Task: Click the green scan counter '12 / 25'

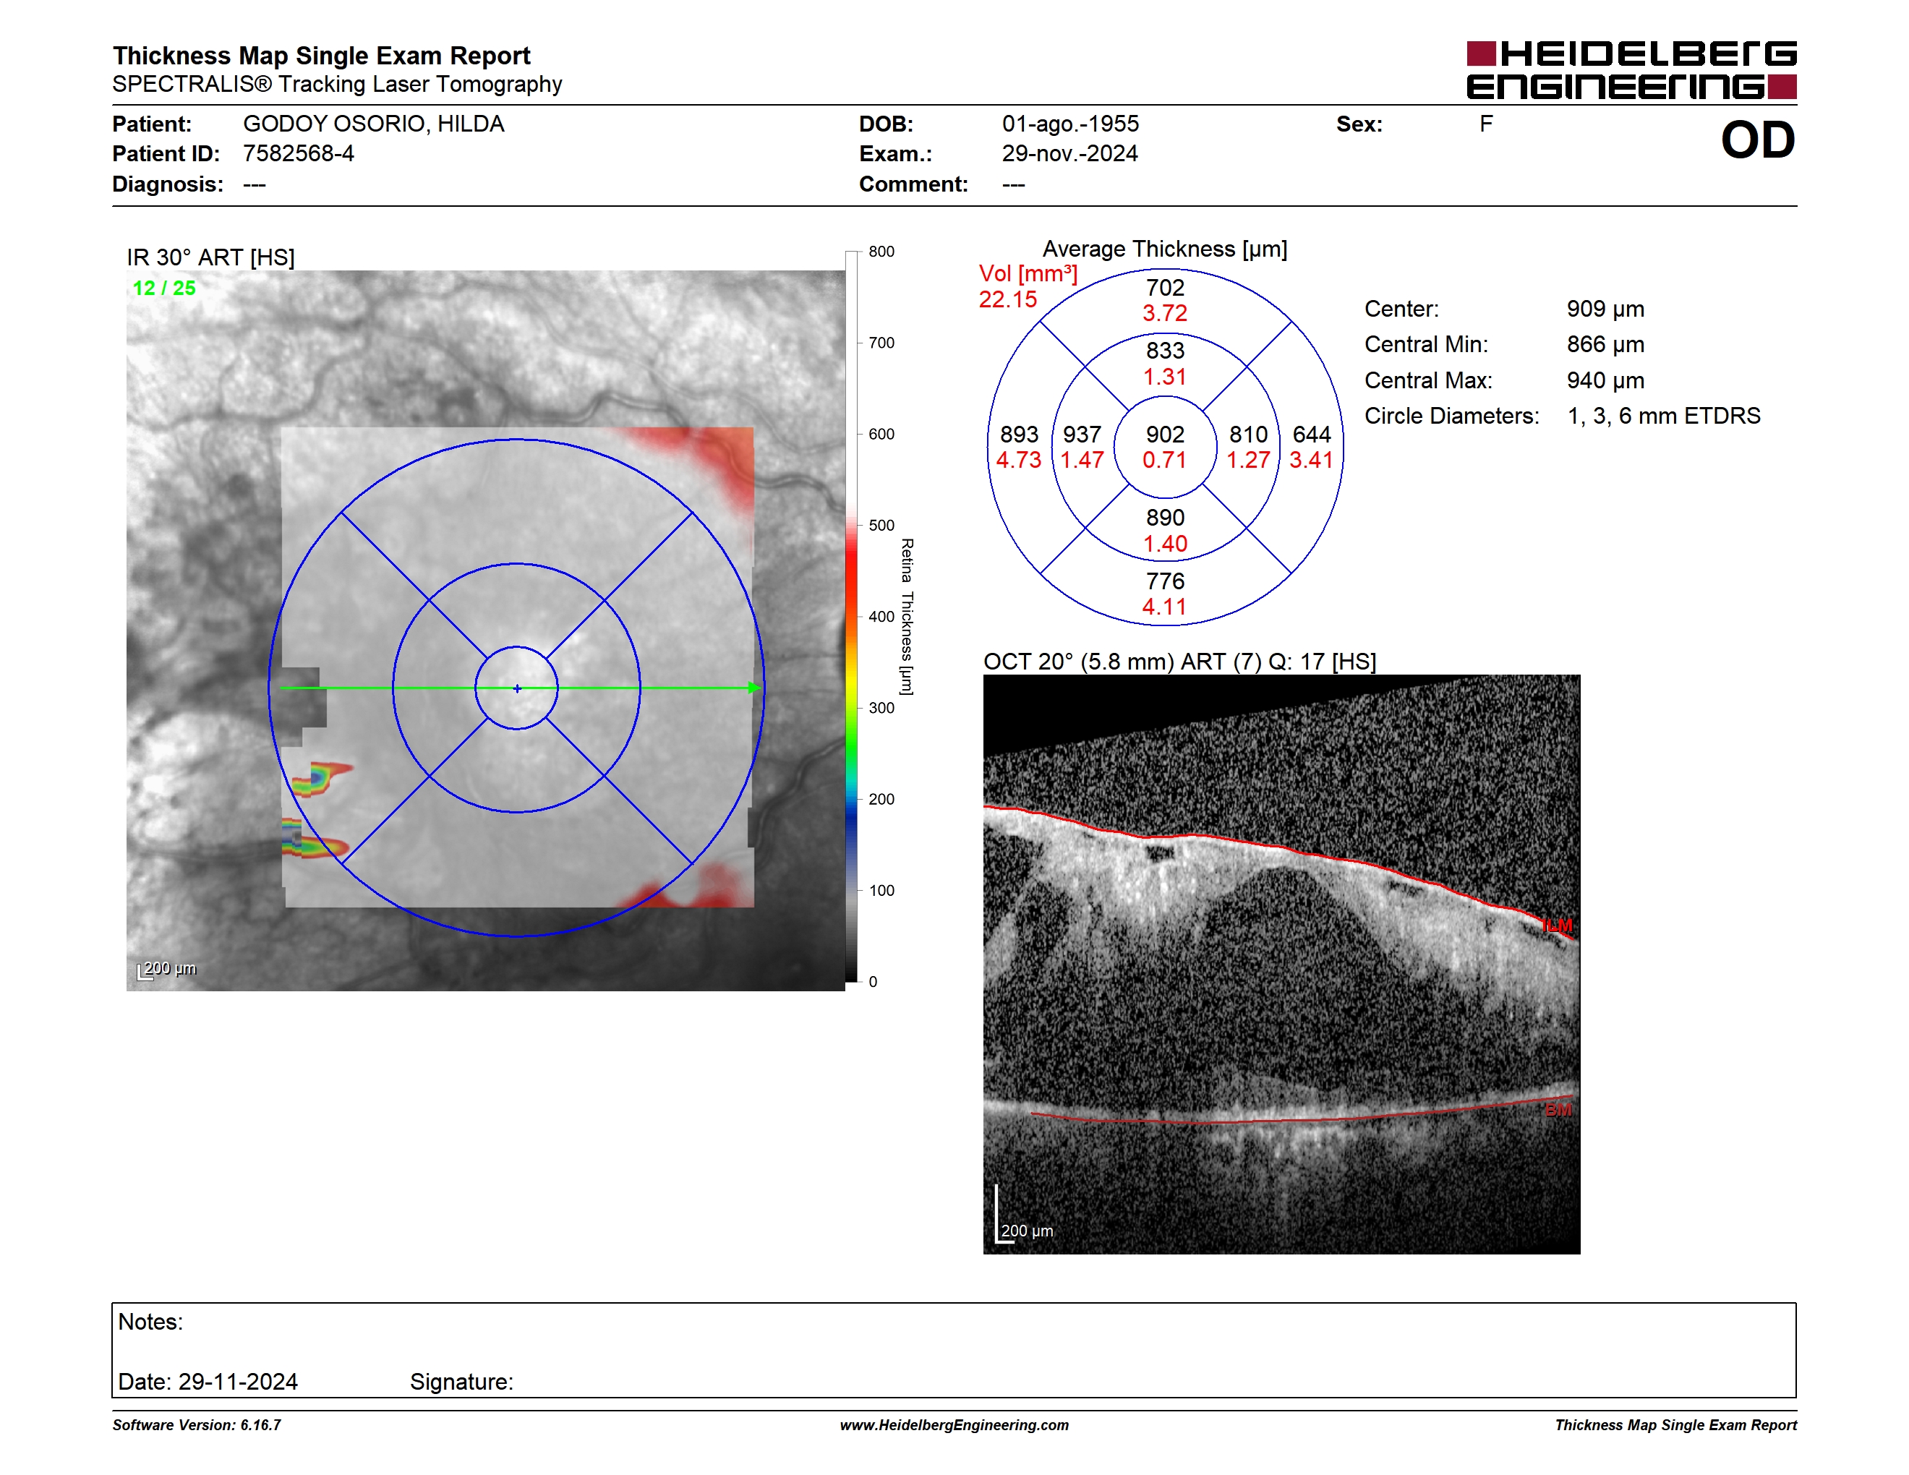Action: point(164,288)
